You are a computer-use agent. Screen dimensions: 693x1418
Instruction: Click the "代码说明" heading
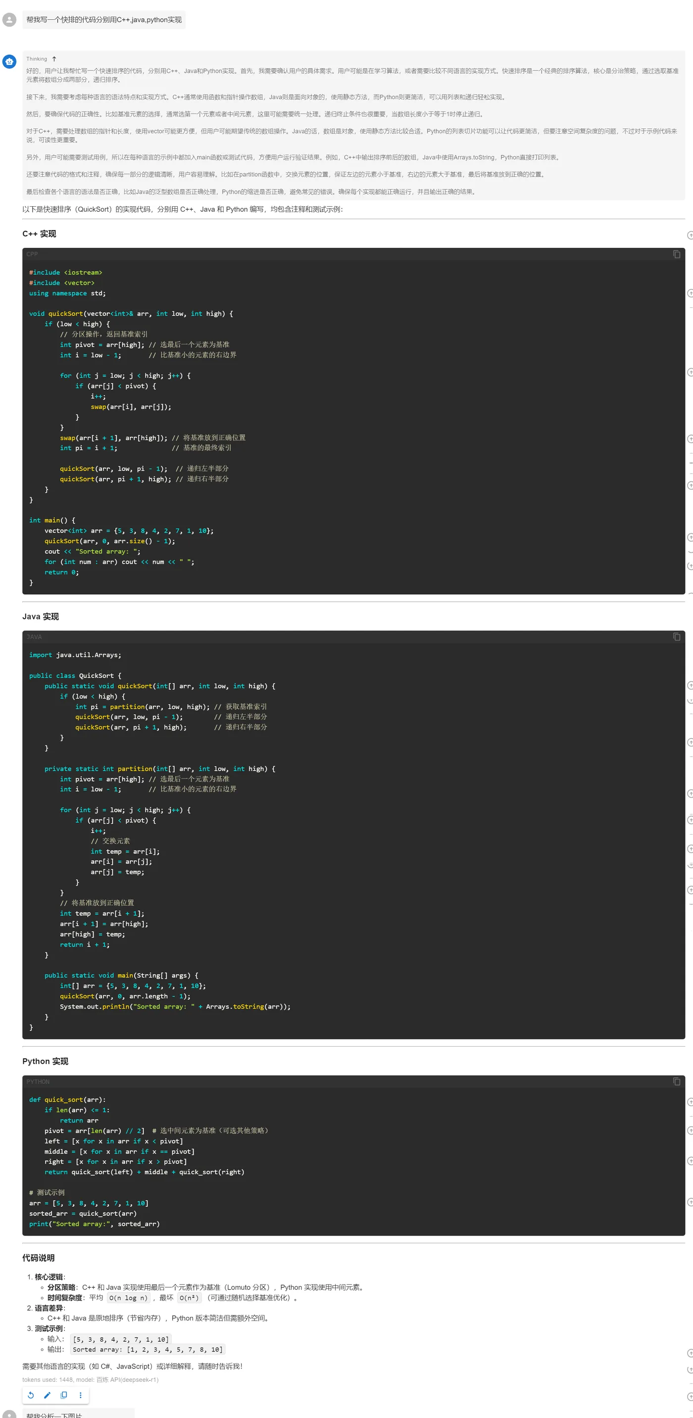tap(39, 1258)
